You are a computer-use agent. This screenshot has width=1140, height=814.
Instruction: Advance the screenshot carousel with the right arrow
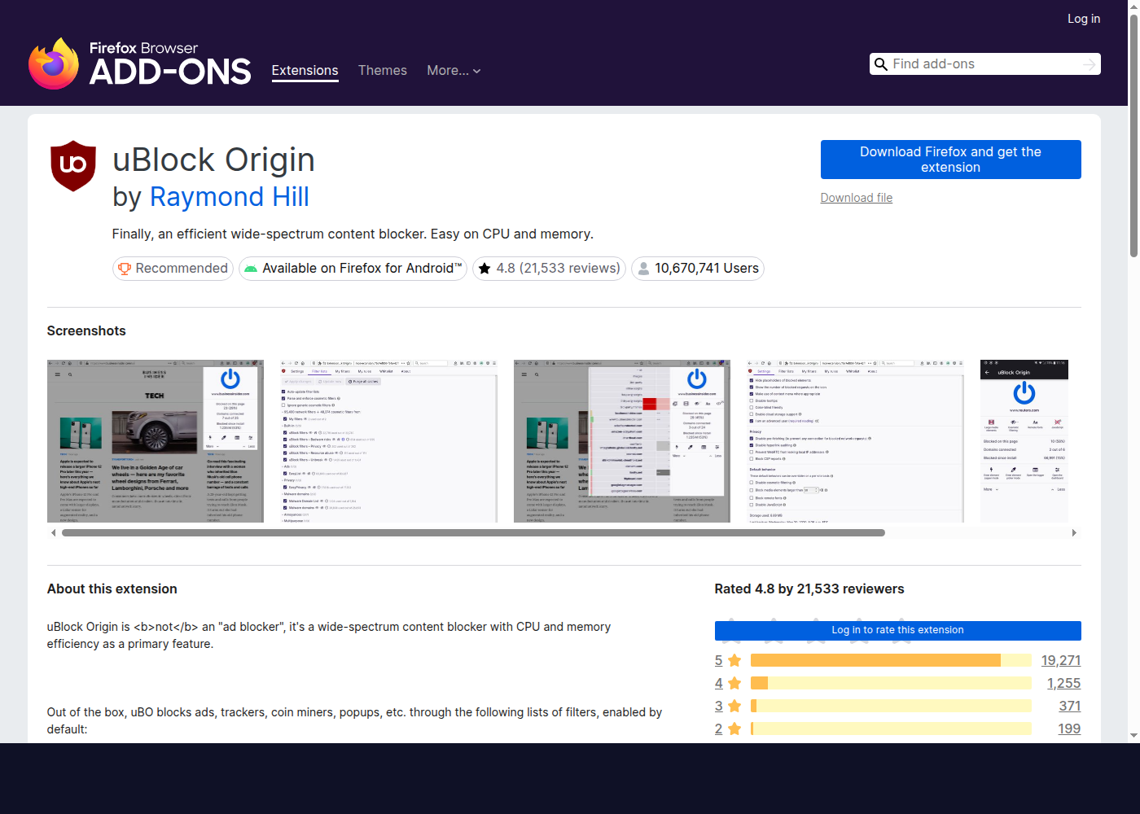(x=1074, y=532)
